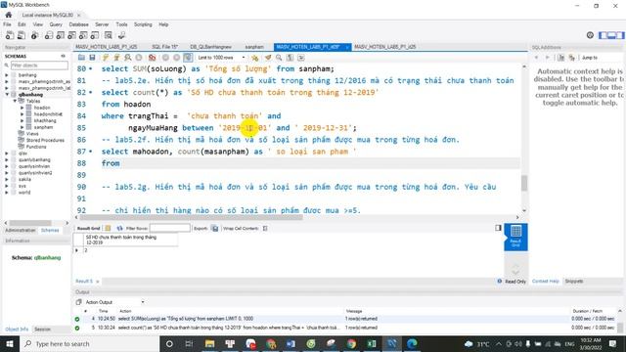
Task: Collapse the Tables node
Action: [x=15, y=101]
